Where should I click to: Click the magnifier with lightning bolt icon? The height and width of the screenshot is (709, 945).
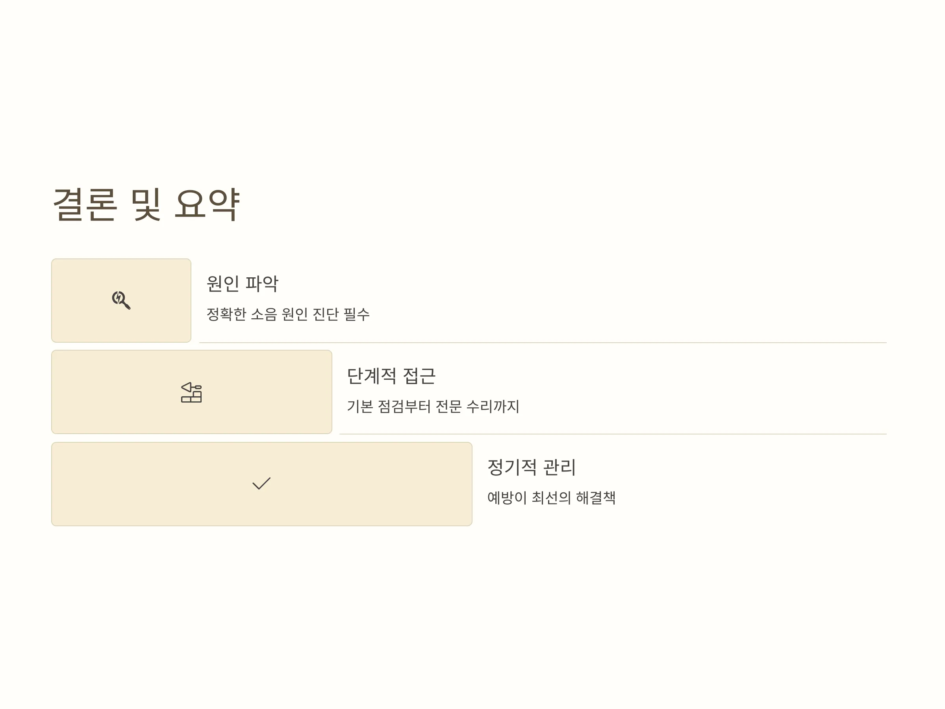121,300
